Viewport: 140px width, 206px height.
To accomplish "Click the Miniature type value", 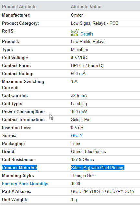I will pyautogui.click(x=79, y=50).
